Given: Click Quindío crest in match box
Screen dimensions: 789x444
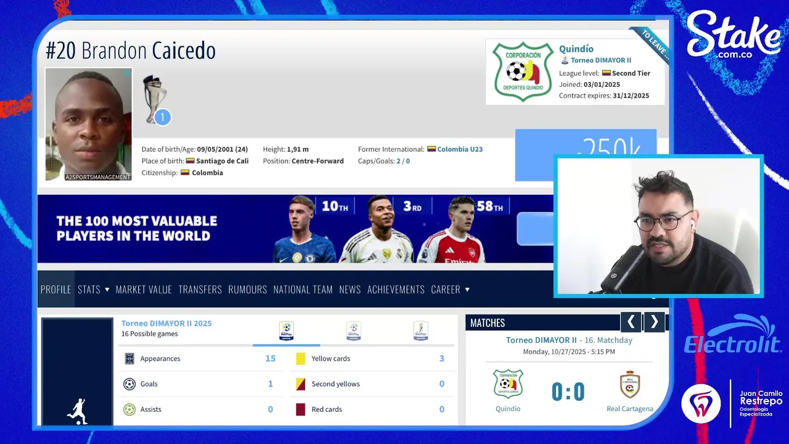Looking at the screenshot, I should [x=508, y=384].
